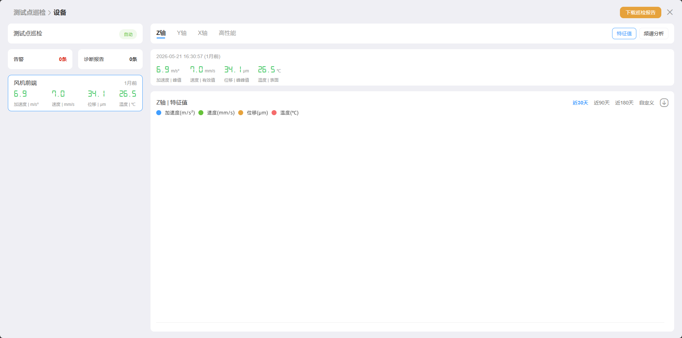This screenshot has height=338, width=682.
Task: Open the 告警 0条 card
Action: (40, 59)
